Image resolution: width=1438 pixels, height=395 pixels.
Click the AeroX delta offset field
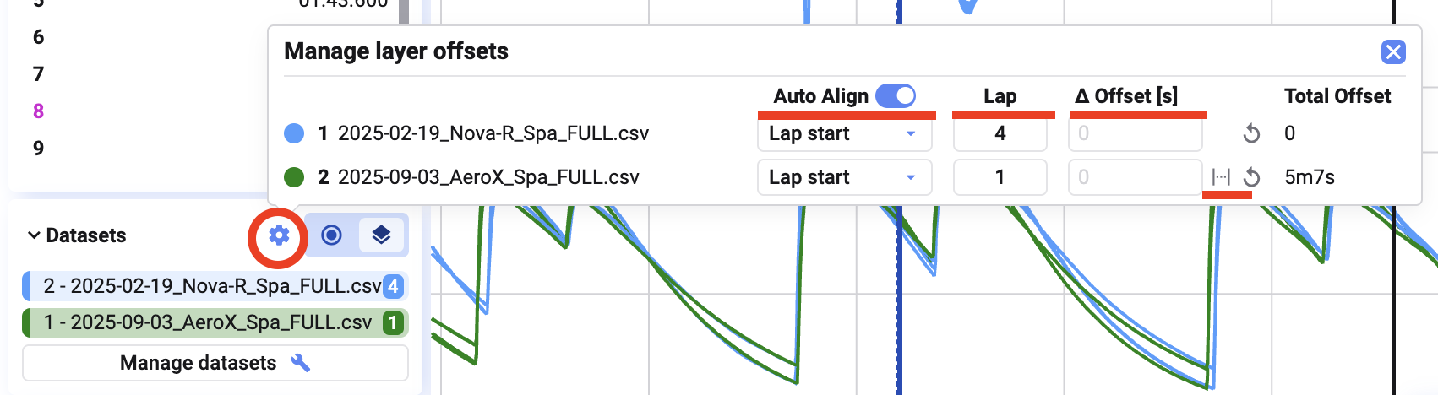1134,177
